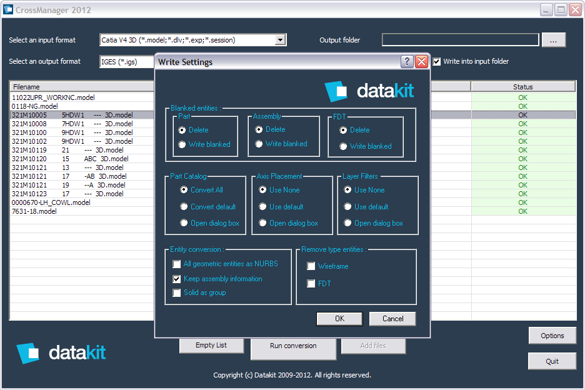Click the Datakit logo at bottom left

[61, 352]
